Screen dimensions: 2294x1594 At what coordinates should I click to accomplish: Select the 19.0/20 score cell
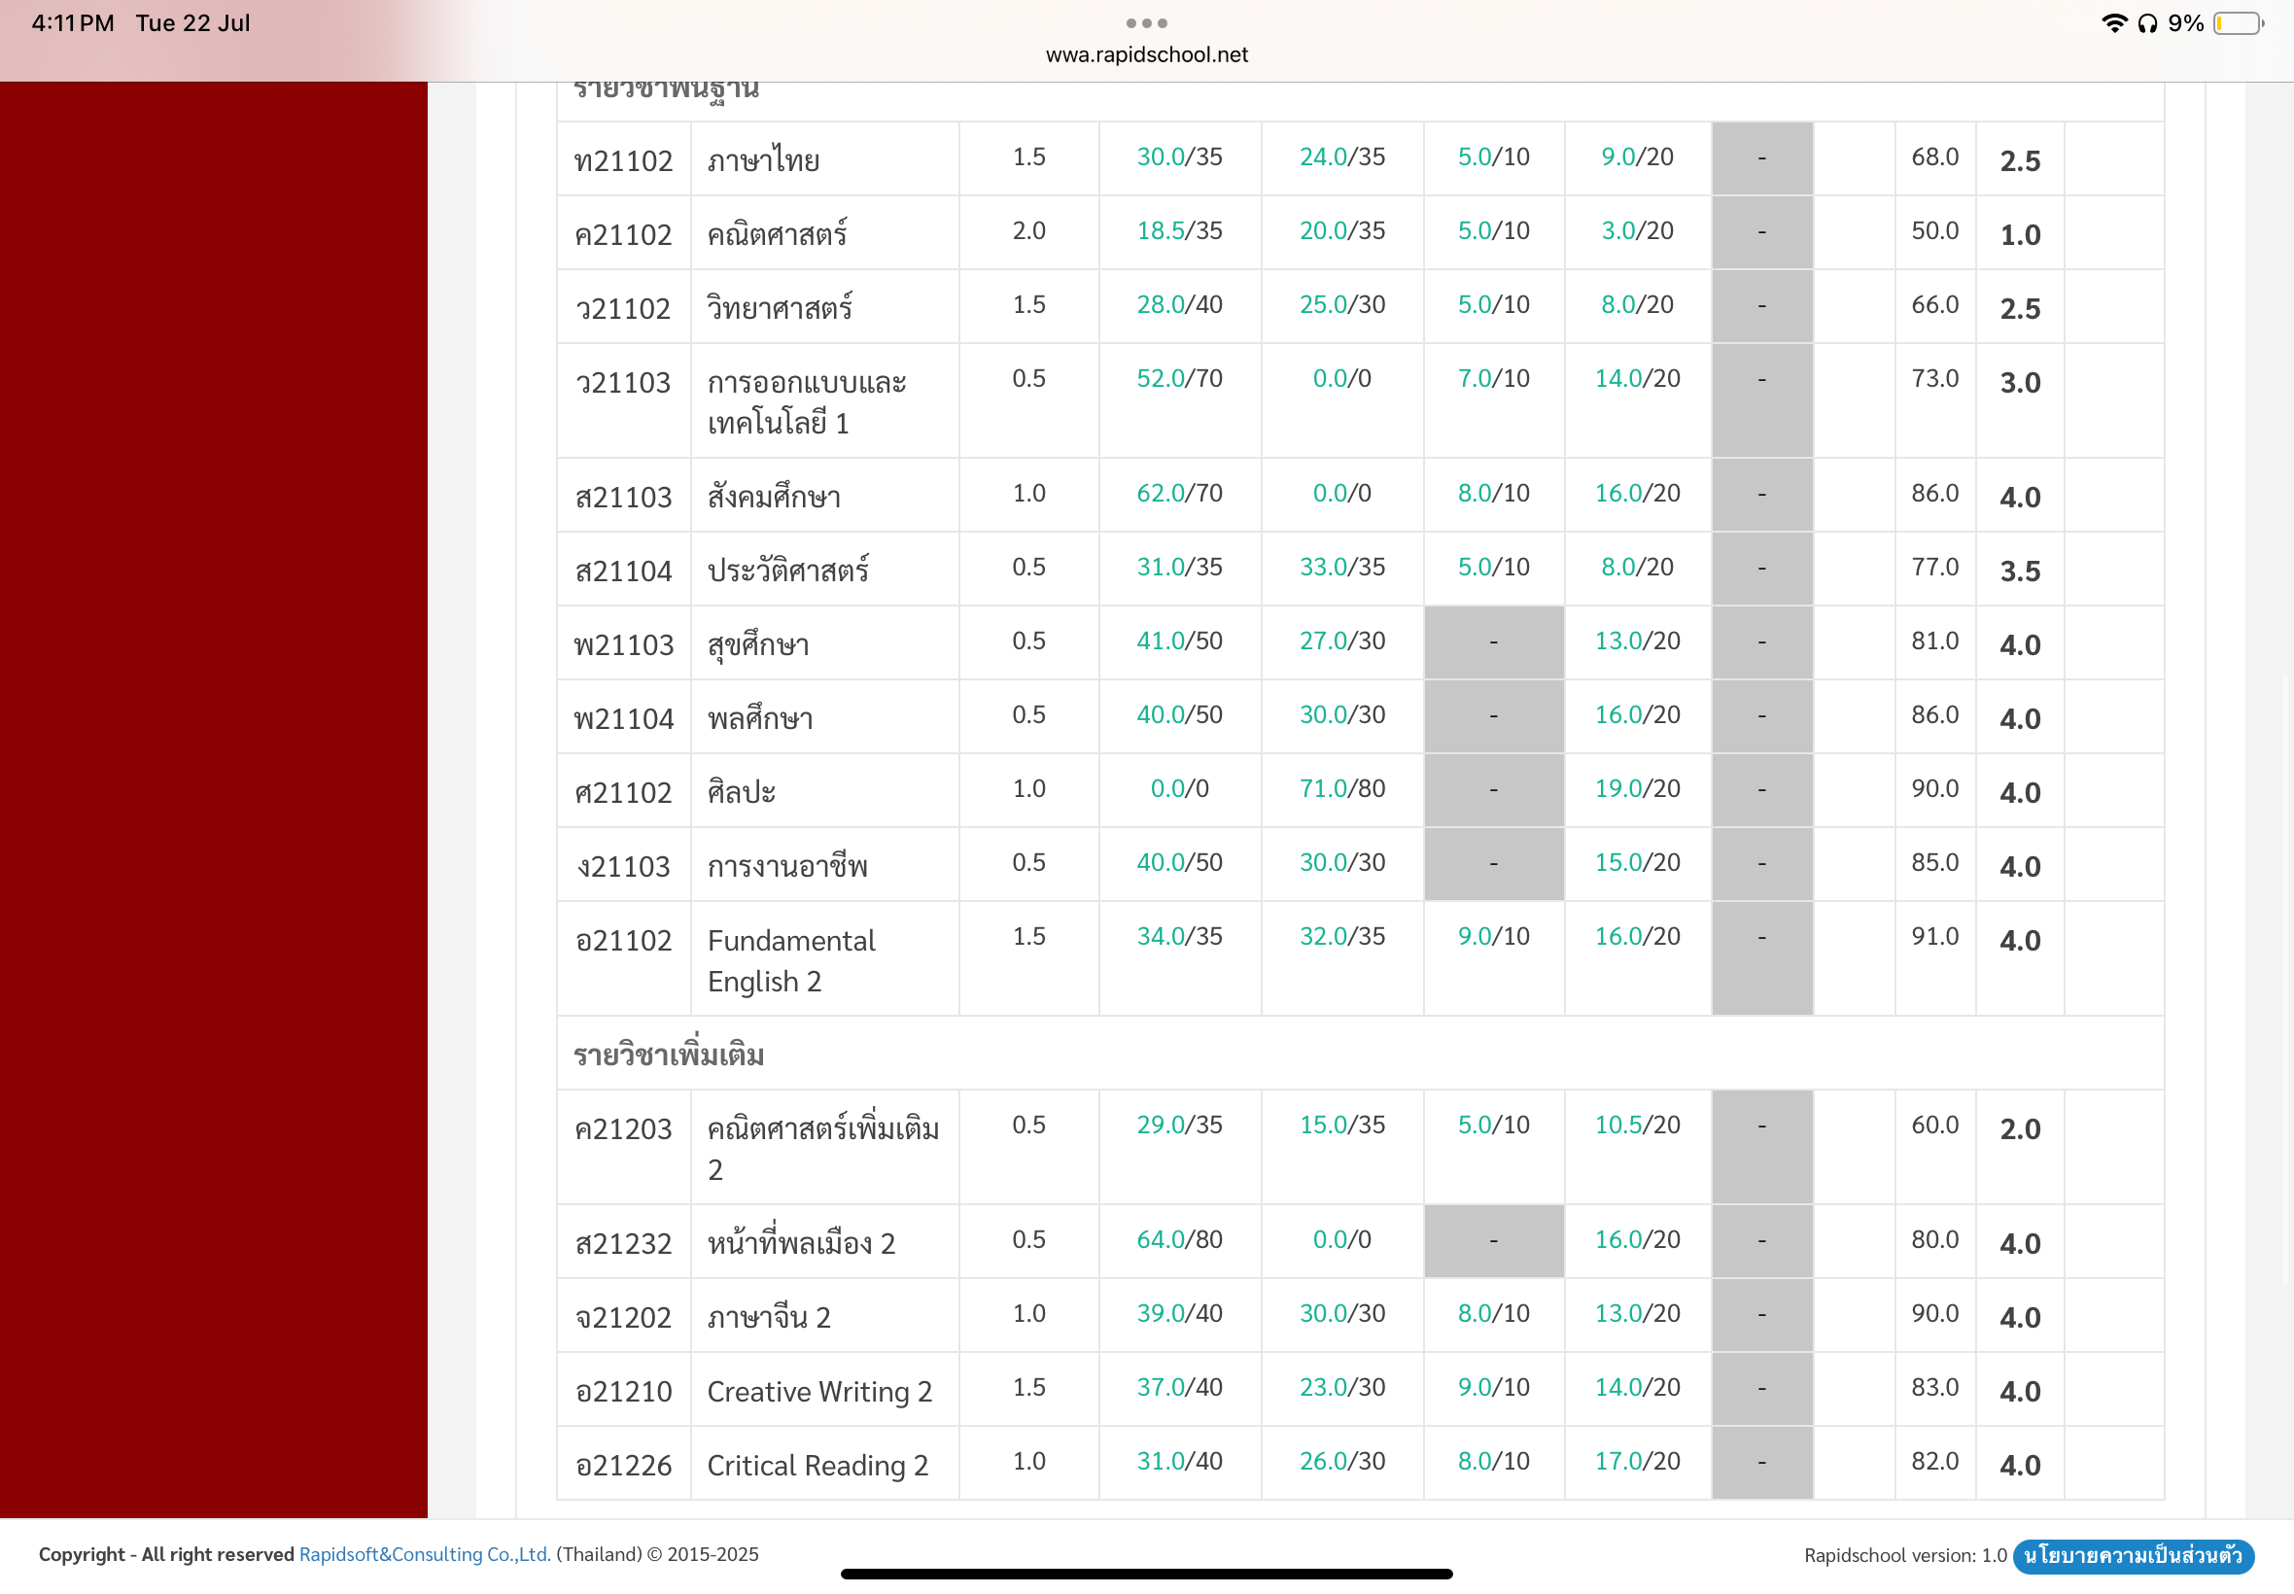point(1638,789)
